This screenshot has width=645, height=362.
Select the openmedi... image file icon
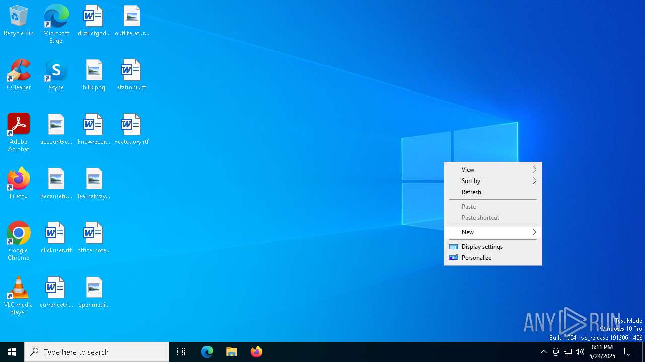[94, 293]
